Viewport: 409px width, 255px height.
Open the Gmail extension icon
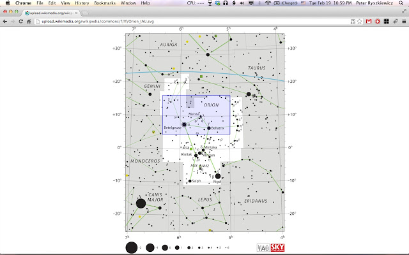coord(369,21)
